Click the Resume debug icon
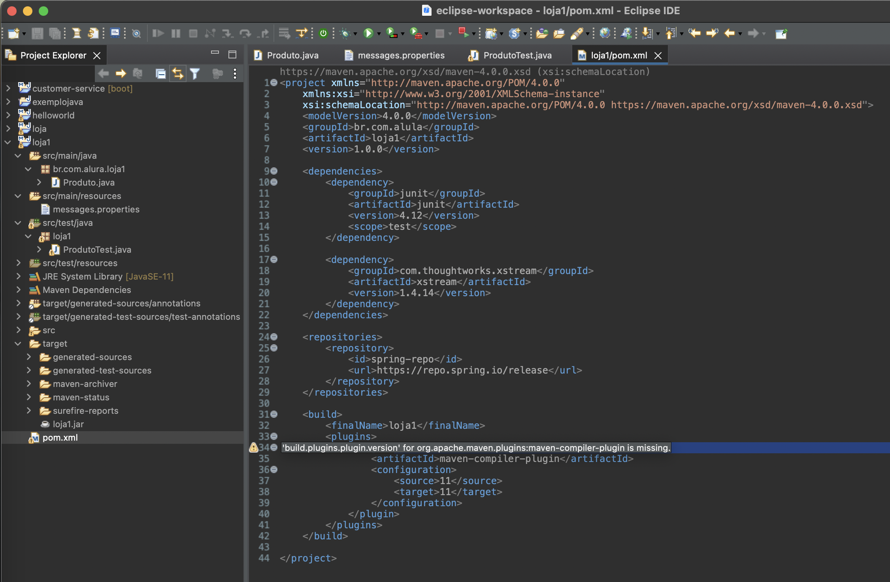890x582 pixels. [158, 34]
